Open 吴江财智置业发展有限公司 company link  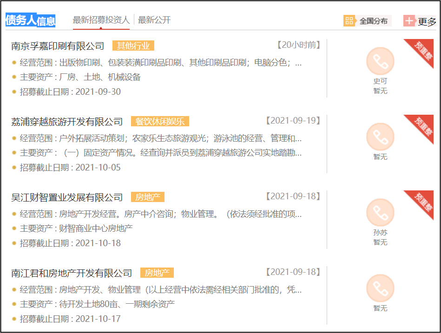point(67,197)
